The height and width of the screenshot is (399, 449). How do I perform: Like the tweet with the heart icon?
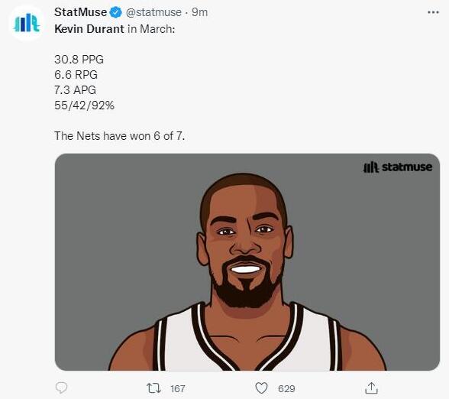(261, 388)
